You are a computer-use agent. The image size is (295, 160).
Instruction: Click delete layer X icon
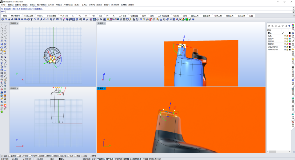276,26
